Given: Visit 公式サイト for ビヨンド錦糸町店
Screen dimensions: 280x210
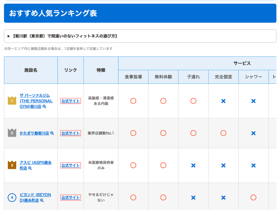Looking at the screenshot, I should coord(71,197).
